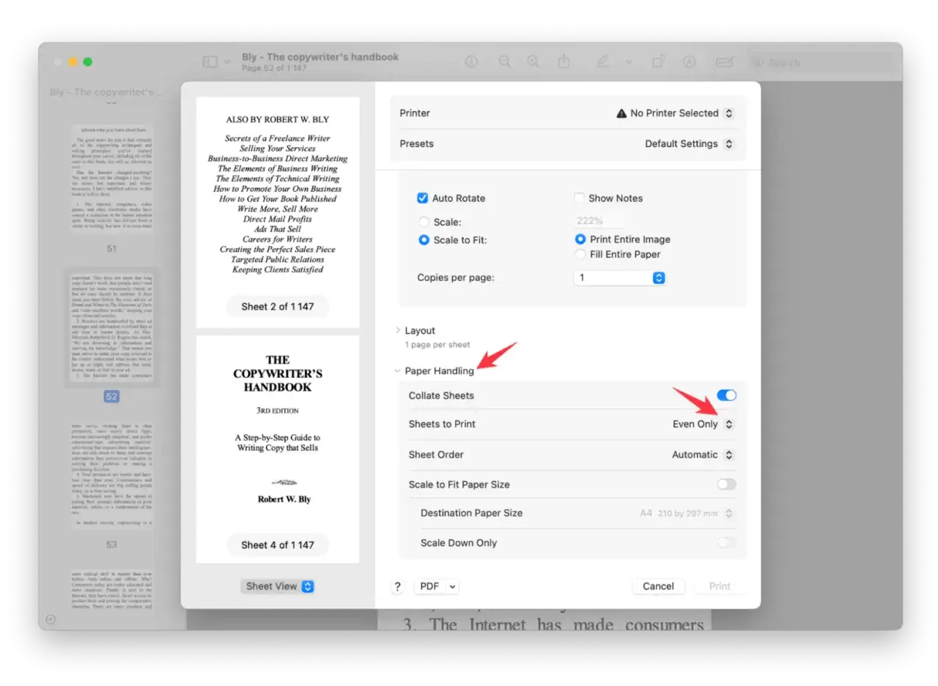Screen dimensions: 938x686
Task: Open the print dialog help question mark
Action: pyautogui.click(x=397, y=586)
